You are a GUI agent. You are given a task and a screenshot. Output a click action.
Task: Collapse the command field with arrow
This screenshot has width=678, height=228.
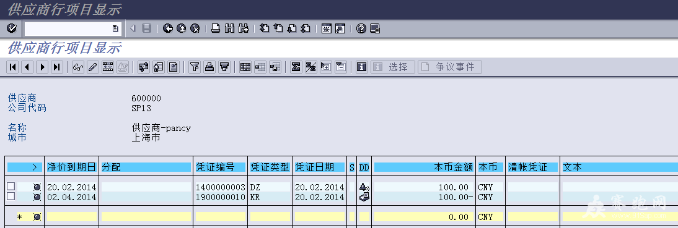[x=133, y=28]
